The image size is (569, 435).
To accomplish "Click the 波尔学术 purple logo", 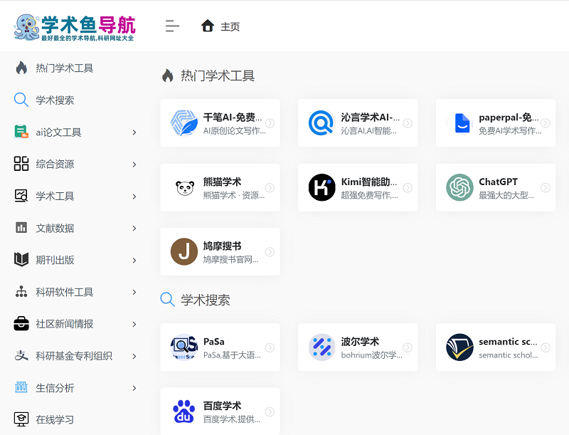I will click(321, 347).
